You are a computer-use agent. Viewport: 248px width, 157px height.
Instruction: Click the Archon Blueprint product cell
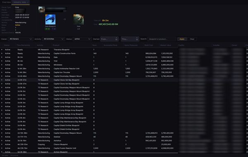61,152
